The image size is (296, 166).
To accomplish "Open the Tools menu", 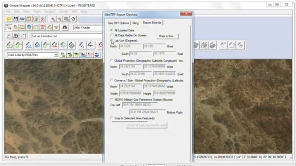I will pyautogui.click(x=37, y=12).
